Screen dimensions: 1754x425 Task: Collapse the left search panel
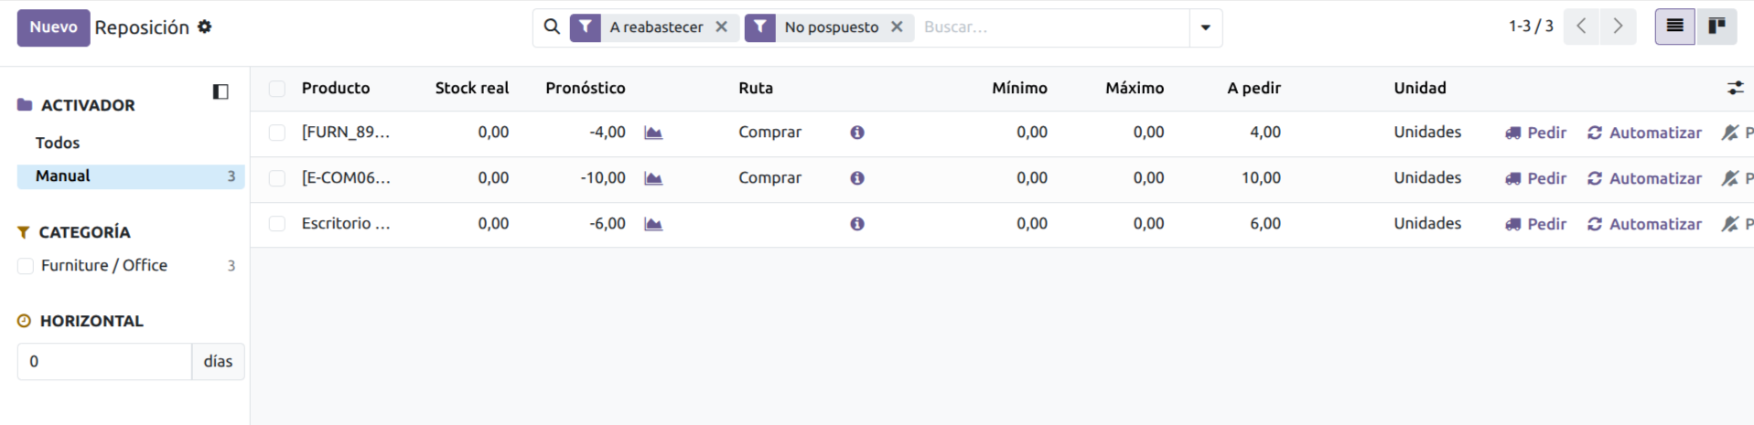tap(221, 91)
